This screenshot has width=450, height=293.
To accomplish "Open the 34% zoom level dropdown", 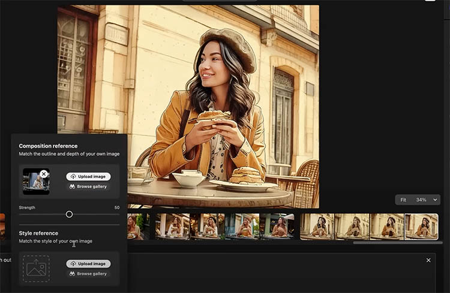I will [427, 200].
